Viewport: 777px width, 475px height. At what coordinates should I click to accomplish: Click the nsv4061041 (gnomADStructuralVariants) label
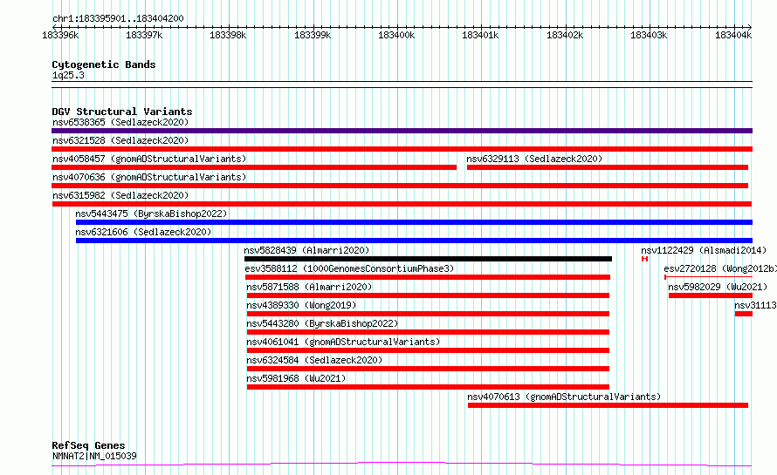tap(343, 342)
